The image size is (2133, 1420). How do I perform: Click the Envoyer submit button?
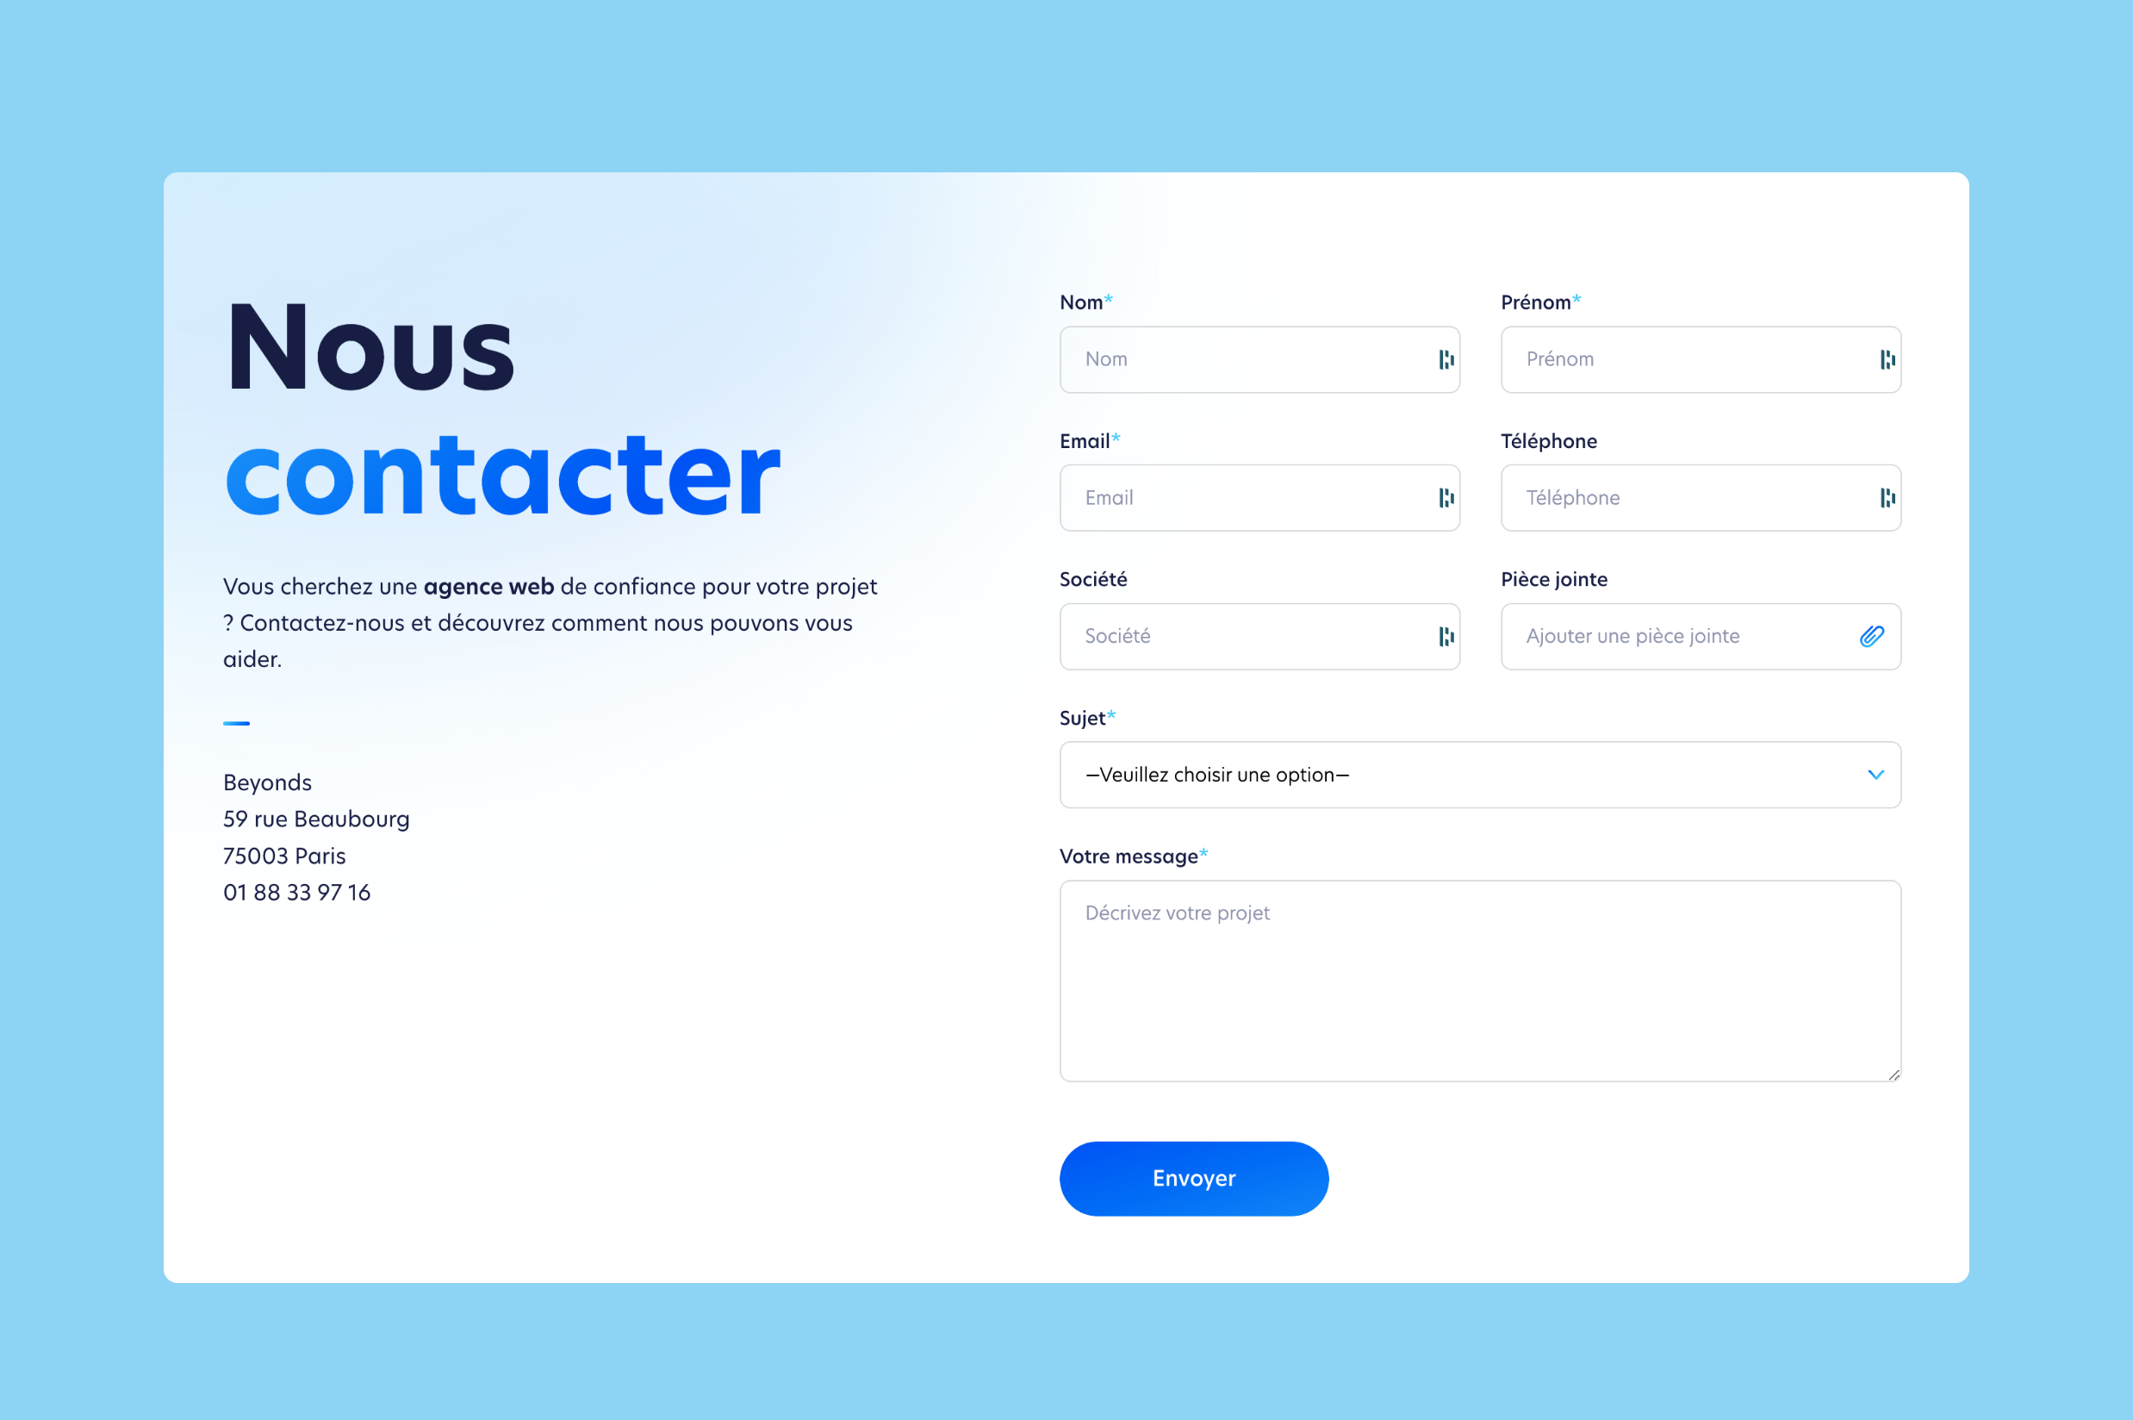coord(1195,1178)
